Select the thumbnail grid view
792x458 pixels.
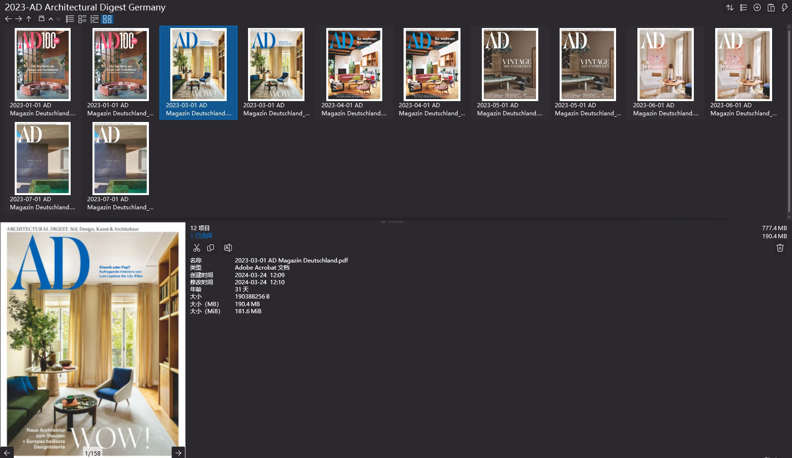pyautogui.click(x=107, y=19)
